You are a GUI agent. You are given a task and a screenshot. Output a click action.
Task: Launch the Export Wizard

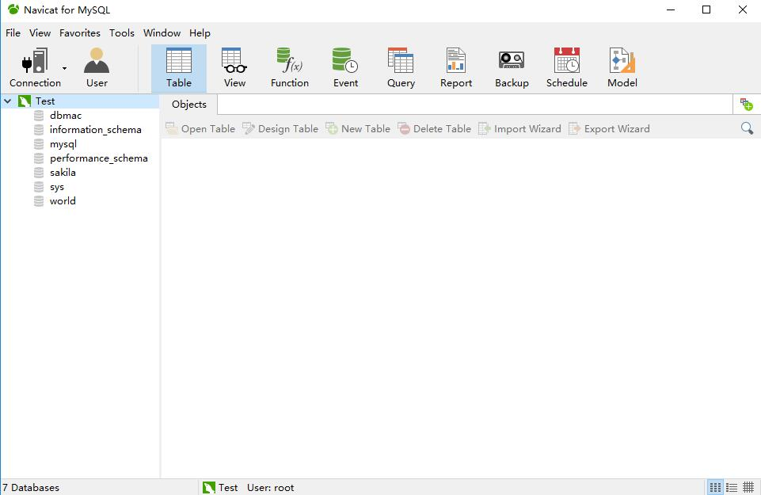coord(609,128)
